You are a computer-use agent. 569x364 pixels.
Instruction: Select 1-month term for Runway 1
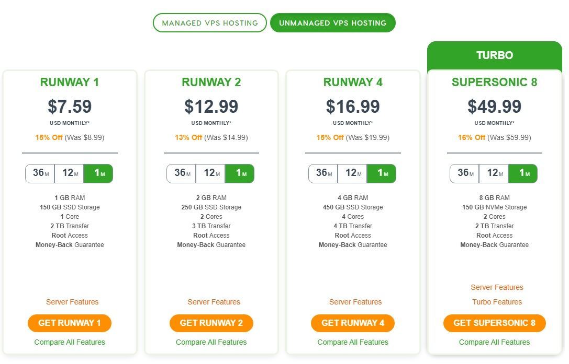[x=98, y=173]
